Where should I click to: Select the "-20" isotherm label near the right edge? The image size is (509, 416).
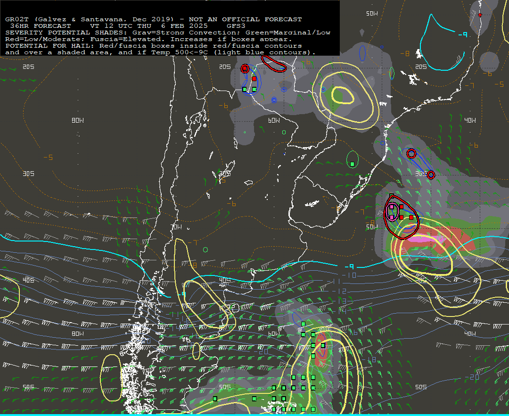click(x=472, y=377)
